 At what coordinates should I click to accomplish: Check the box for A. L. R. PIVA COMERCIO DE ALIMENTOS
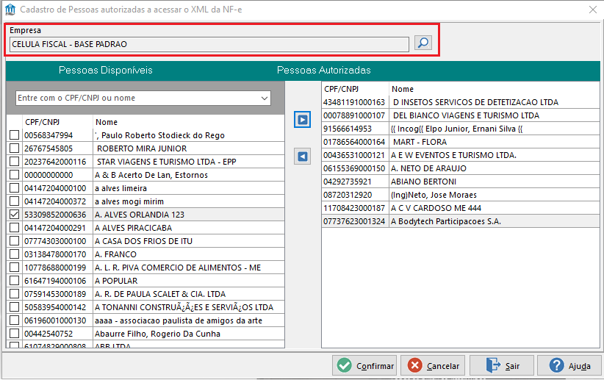(x=14, y=267)
